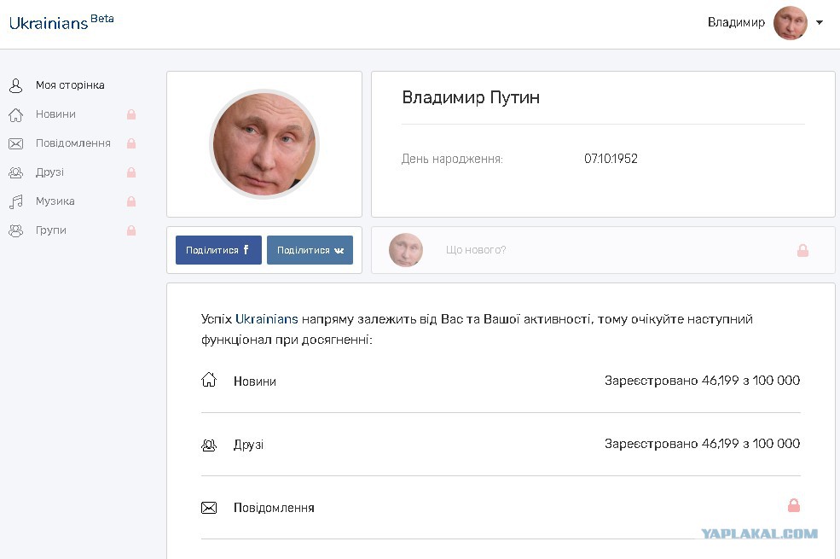
Task: Click the Новини house icon in sidebar
Action: 16,114
